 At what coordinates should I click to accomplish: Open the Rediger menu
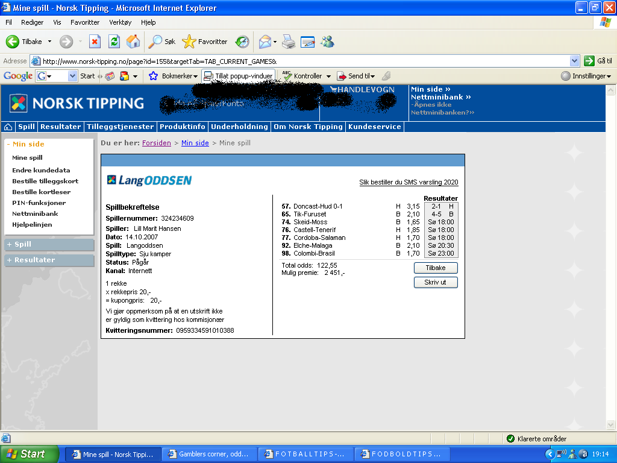pos(33,22)
